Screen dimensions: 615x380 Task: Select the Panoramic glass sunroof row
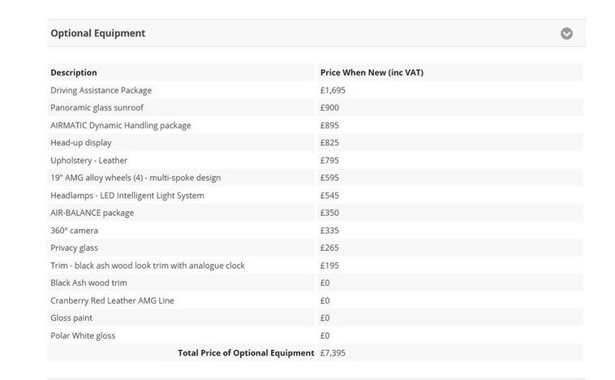point(97,107)
